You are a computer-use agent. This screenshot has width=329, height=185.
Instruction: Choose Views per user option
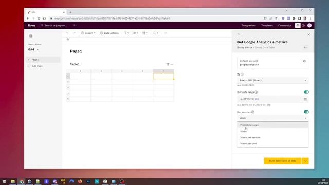point(273,144)
